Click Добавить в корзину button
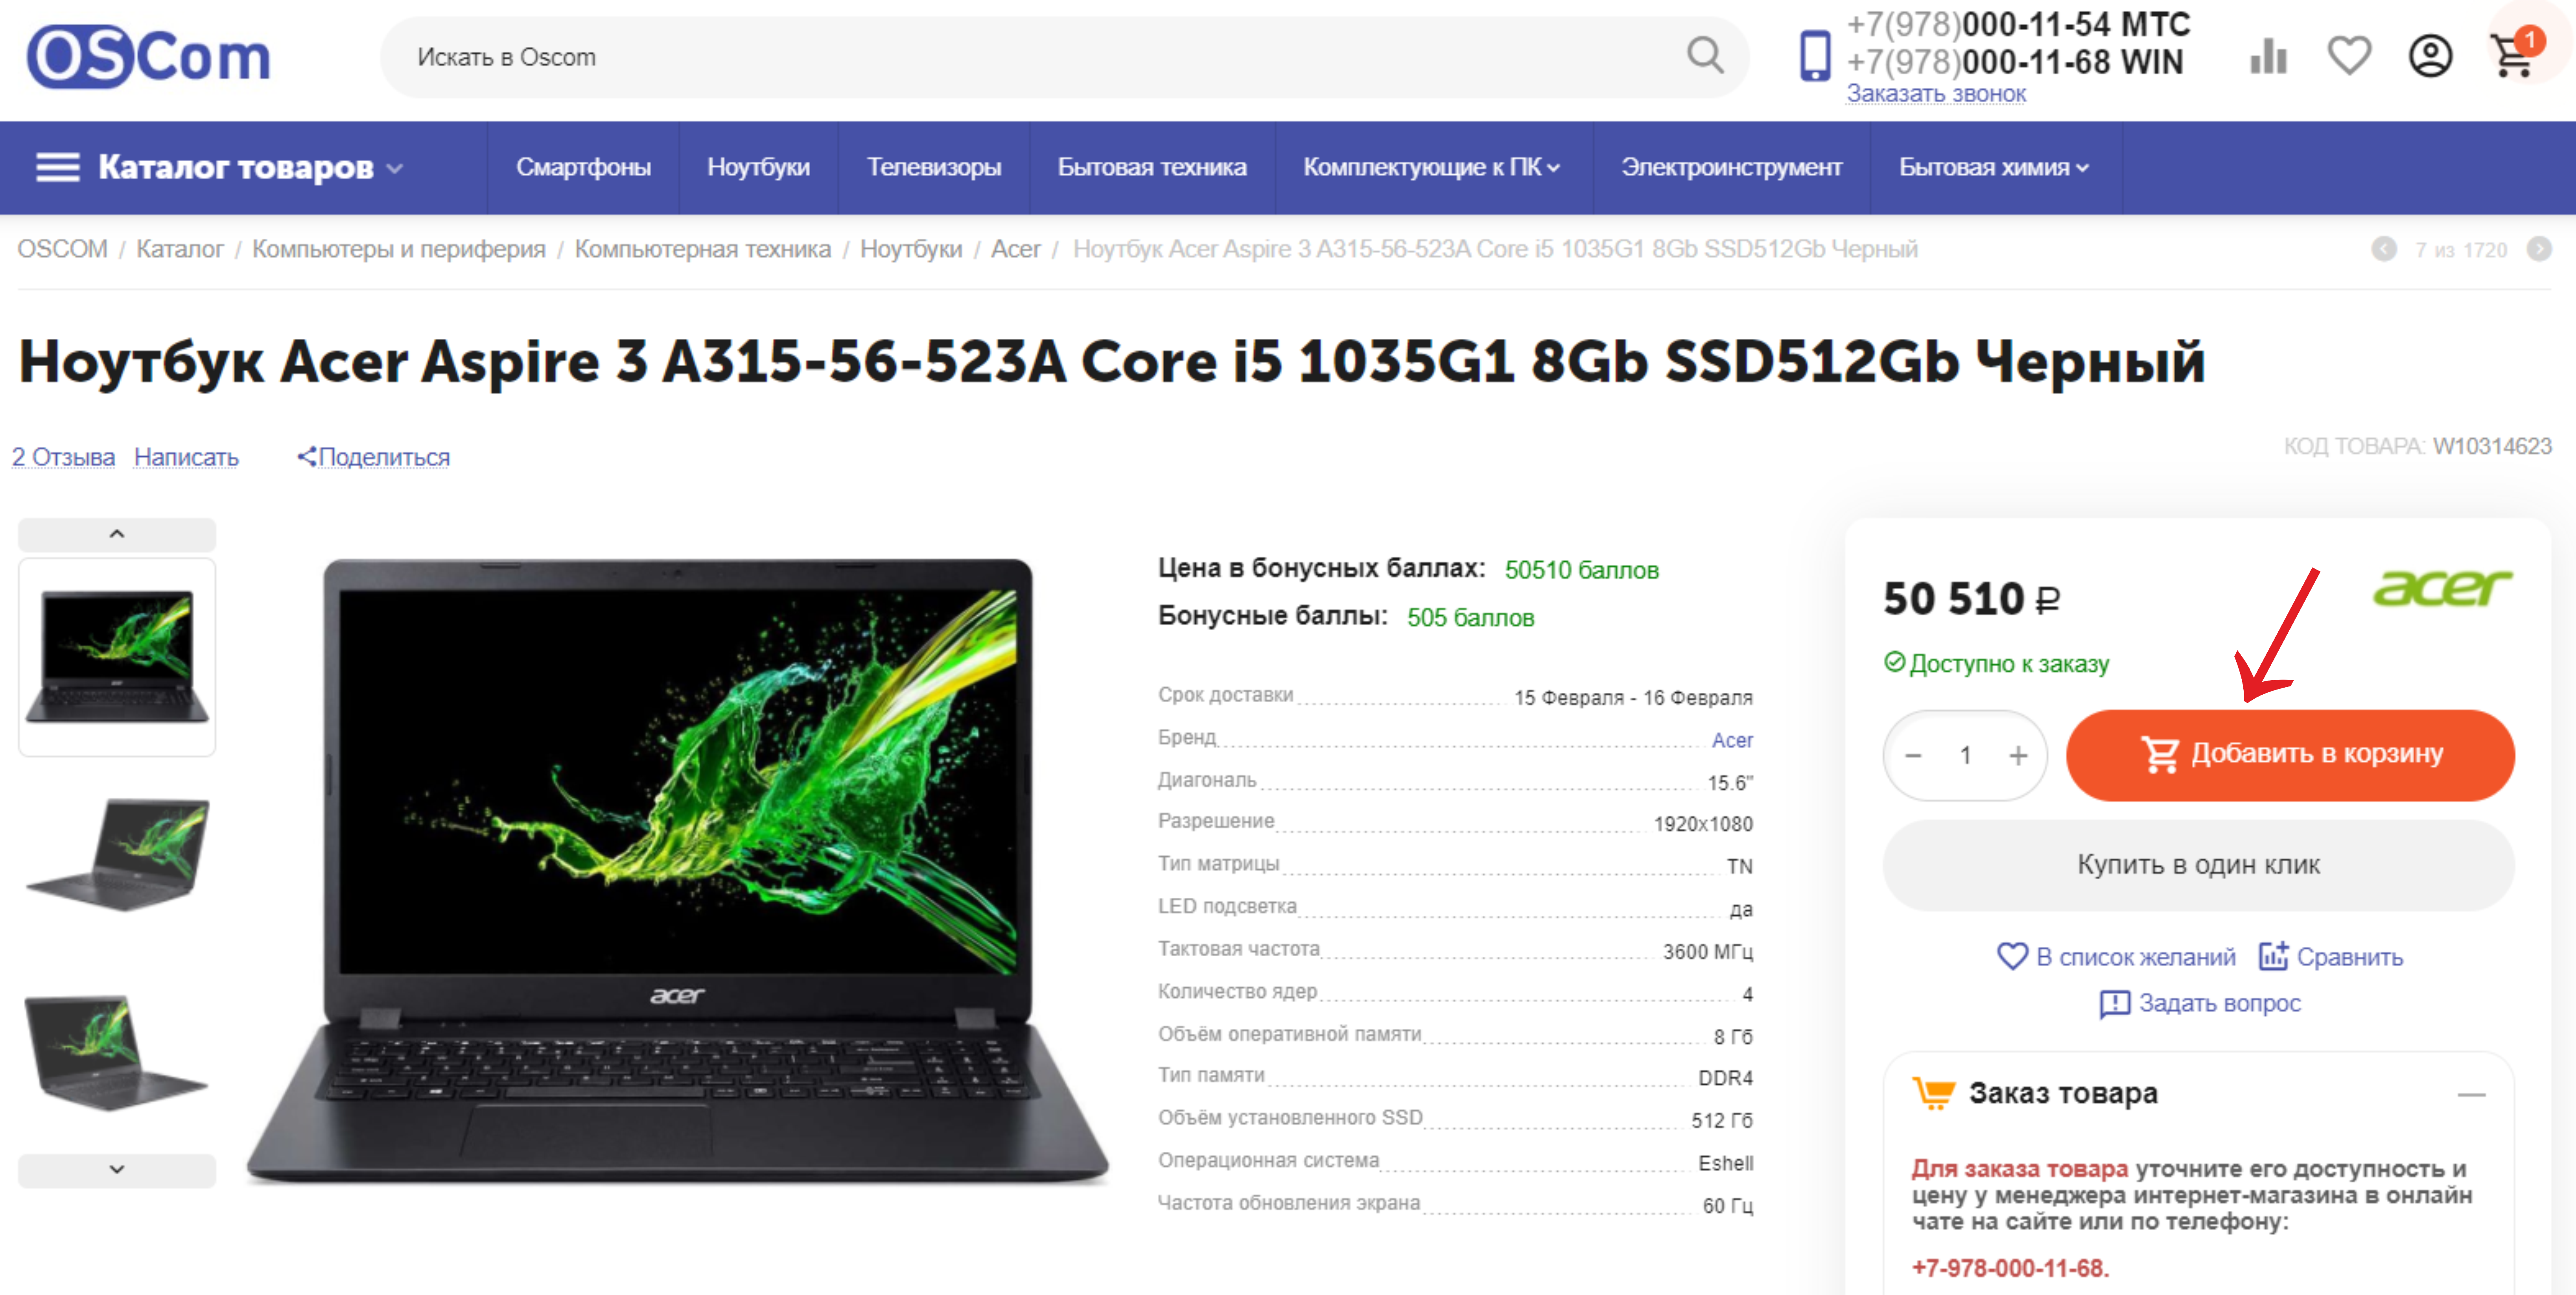 point(2290,755)
